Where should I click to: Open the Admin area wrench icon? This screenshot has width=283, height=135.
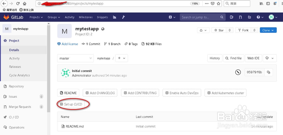(123, 17)
